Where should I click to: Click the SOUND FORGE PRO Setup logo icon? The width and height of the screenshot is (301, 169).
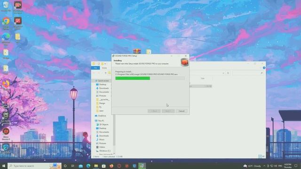coord(184,62)
